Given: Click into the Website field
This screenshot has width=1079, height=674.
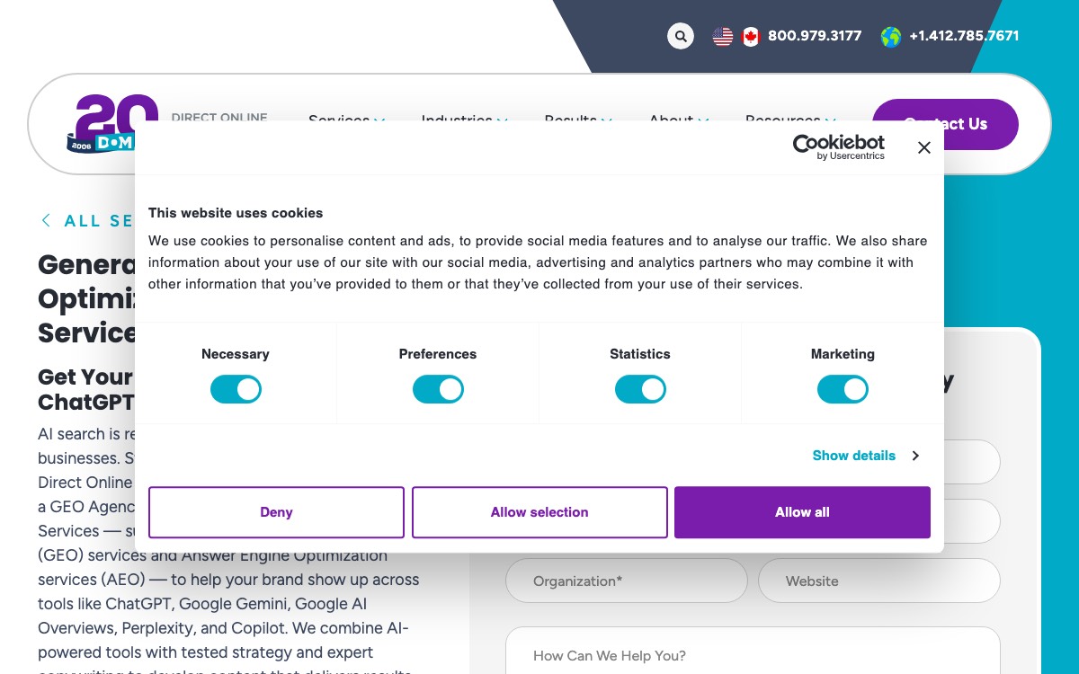Looking at the screenshot, I should (x=879, y=581).
